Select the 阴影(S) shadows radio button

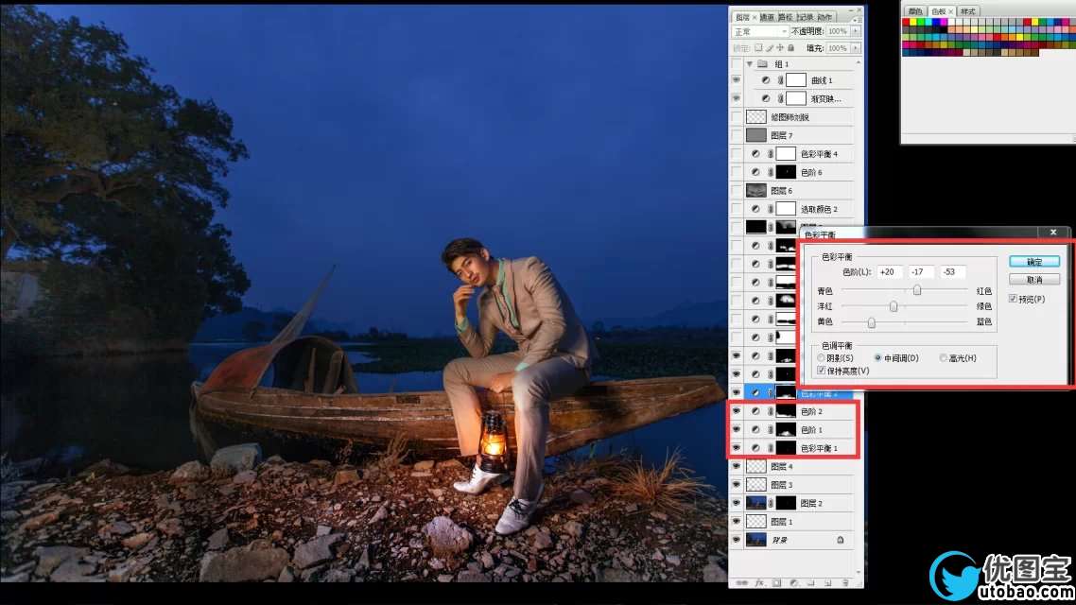click(x=821, y=358)
